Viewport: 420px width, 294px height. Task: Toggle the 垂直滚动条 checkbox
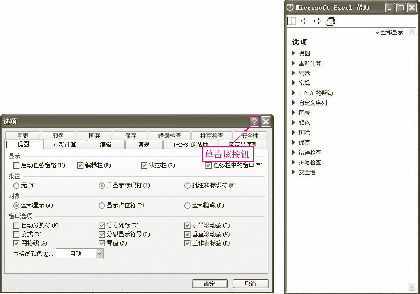pos(187,234)
